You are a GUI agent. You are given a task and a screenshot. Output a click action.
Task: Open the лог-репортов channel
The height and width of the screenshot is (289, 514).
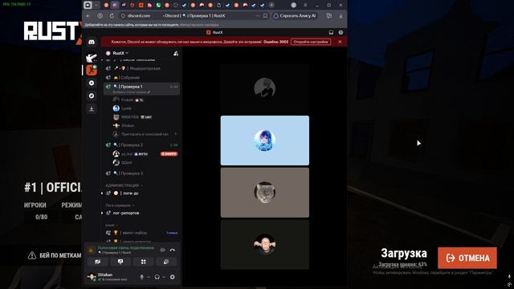tap(142, 214)
